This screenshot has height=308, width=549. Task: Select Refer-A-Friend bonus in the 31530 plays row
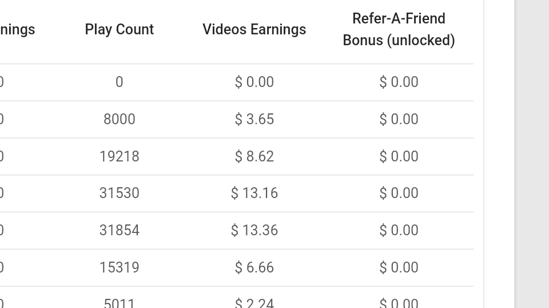(x=399, y=193)
